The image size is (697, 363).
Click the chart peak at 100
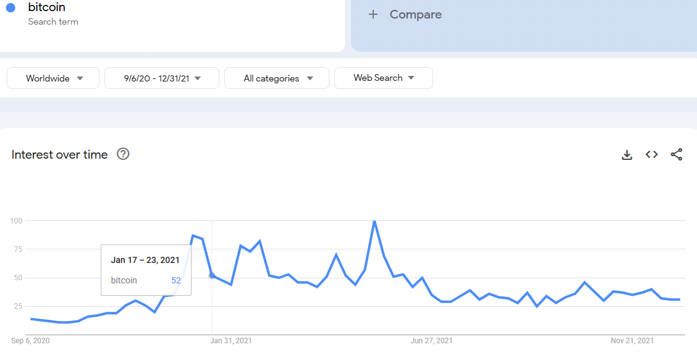click(374, 221)
